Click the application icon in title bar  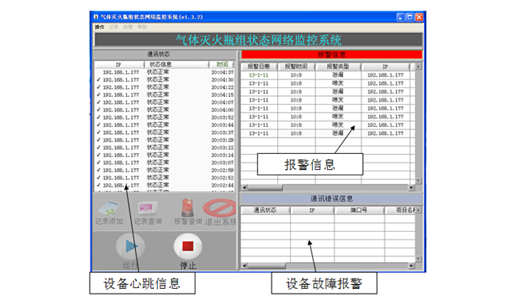pyautogui.click(x=96, y=17)
